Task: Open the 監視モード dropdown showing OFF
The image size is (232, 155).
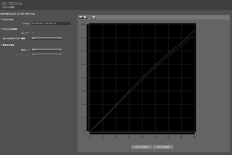Action: click(47, 50)
